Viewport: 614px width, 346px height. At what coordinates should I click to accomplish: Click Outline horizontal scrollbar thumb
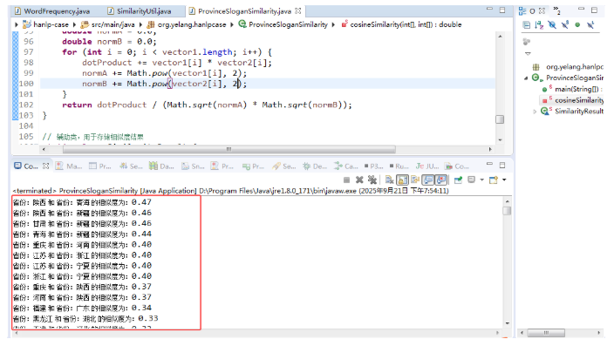546,333
